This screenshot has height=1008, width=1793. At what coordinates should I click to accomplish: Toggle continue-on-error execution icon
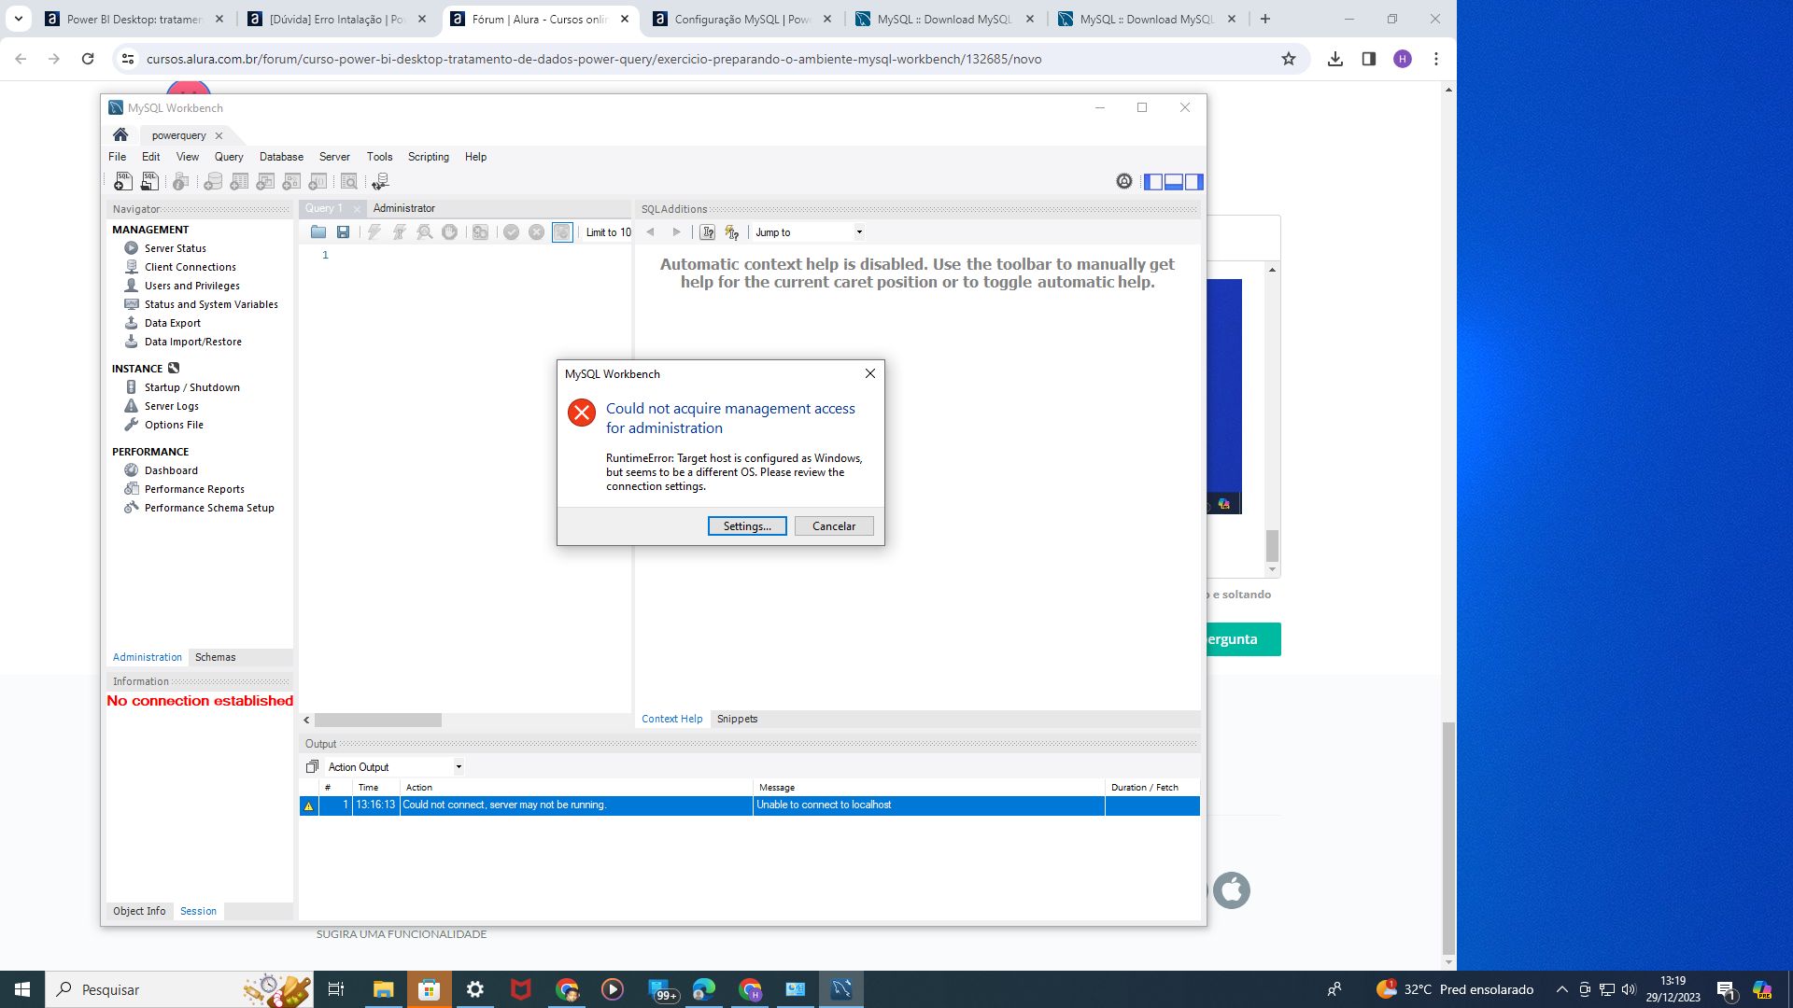pyautogui.click(x=480, y=232)
